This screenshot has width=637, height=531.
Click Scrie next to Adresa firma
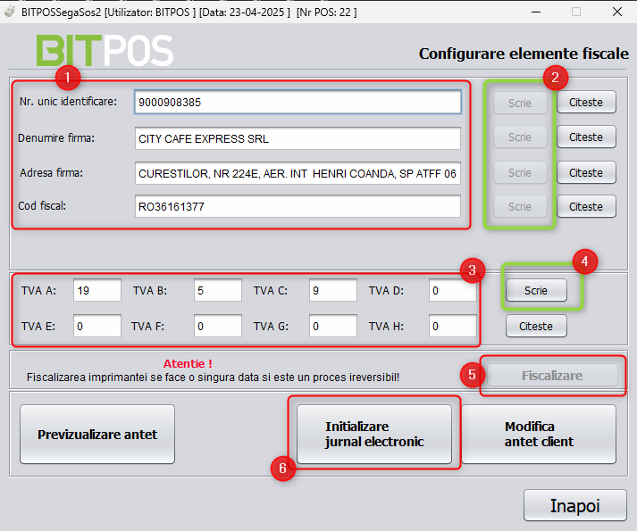520,172
